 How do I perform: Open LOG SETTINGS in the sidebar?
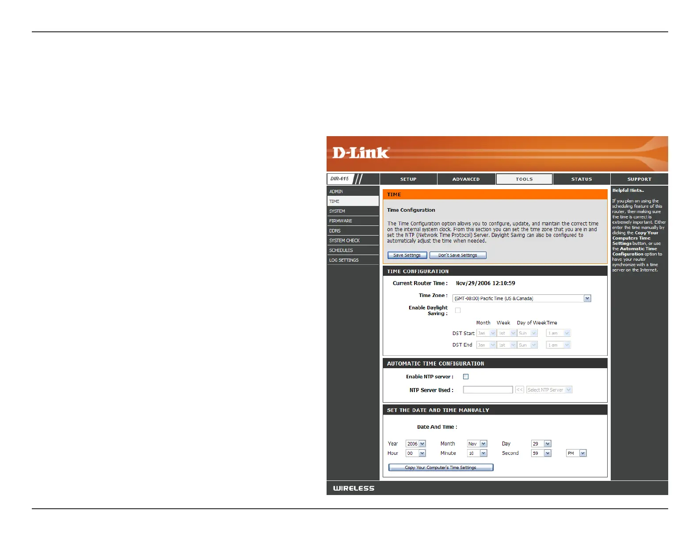click(353, 260)
